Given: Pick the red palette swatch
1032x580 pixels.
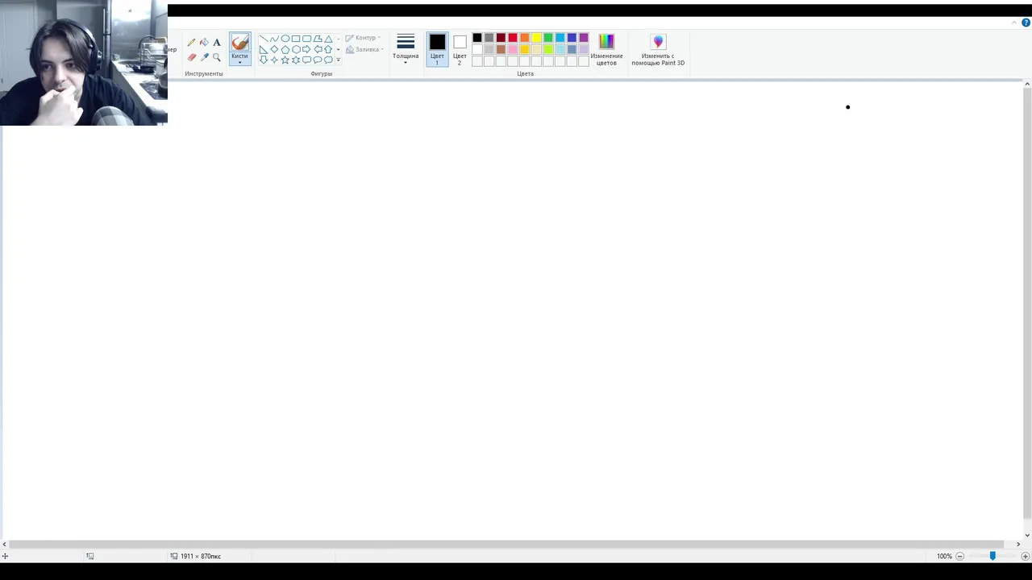Looking at the screenshot, I should point(513,38).
